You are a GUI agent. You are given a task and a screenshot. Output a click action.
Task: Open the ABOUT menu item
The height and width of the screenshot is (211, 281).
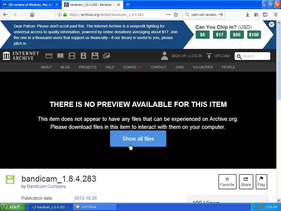click(x=46, y=67)
